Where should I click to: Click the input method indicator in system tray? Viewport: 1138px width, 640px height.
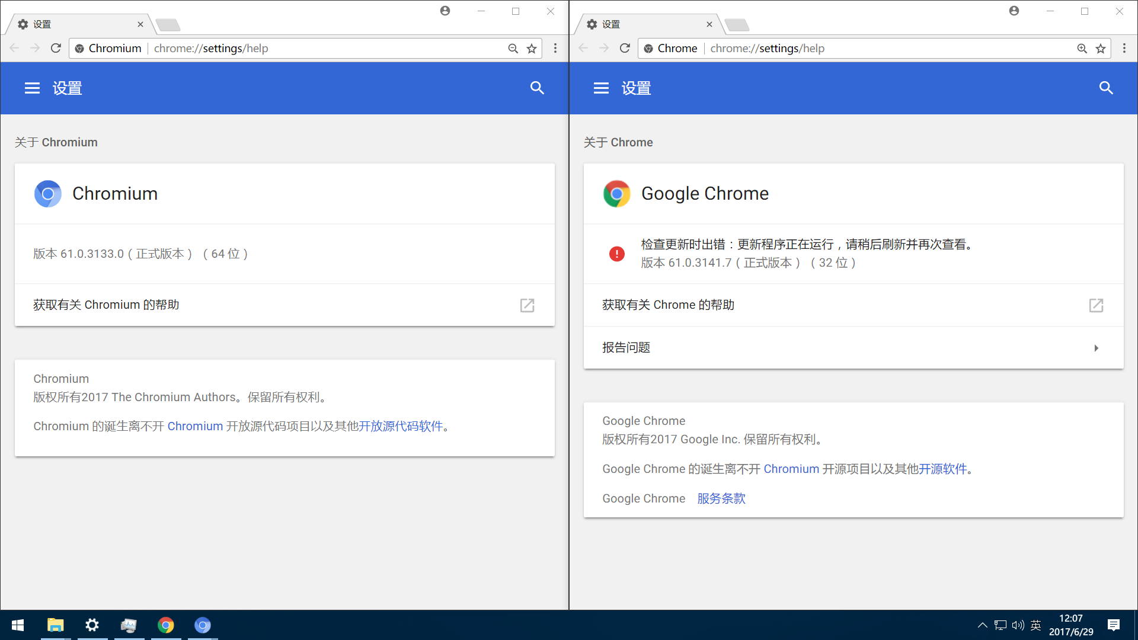pos(1035,625)
